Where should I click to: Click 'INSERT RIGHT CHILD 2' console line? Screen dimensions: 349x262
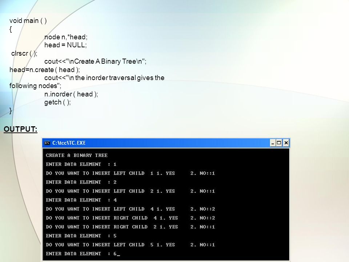(x=130, y=227)
